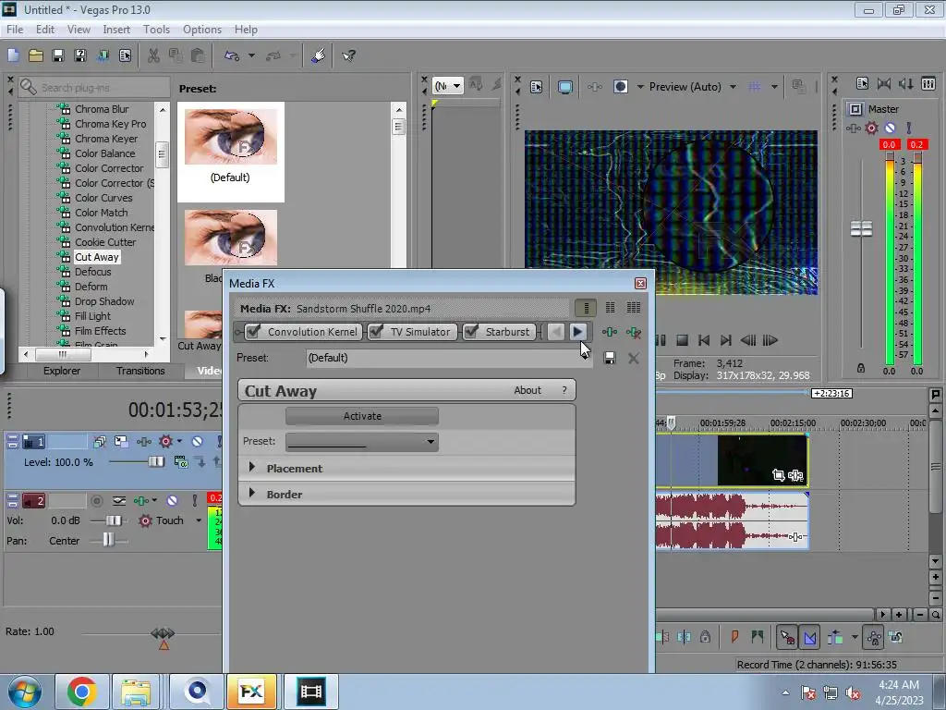Disable the Starburst plug-in checkbox
The width and height of the screenshot is (946, 710).
[x=471, y=332]
